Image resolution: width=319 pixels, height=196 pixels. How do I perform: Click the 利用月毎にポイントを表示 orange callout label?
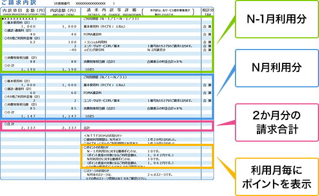[277, 177]
